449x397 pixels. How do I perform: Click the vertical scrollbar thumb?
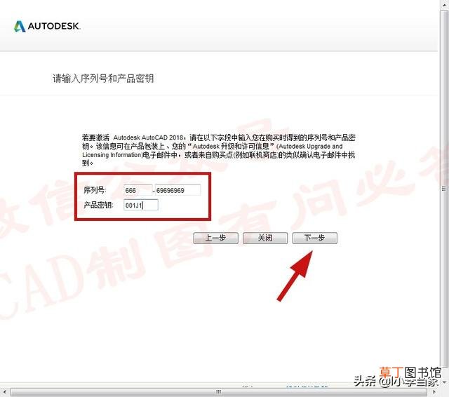(444, 189)
